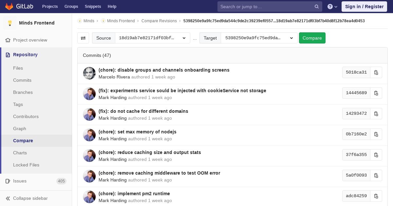Open Help in the top navigation
Image resolution: width=393 pixels, height=206 pixels.
tap(112, 7)
